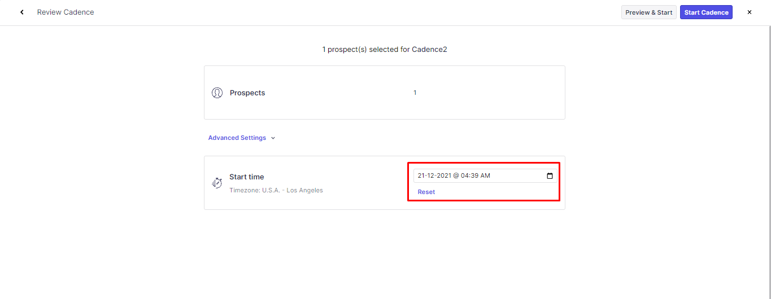Click the Advanced Settings link text

237,138
